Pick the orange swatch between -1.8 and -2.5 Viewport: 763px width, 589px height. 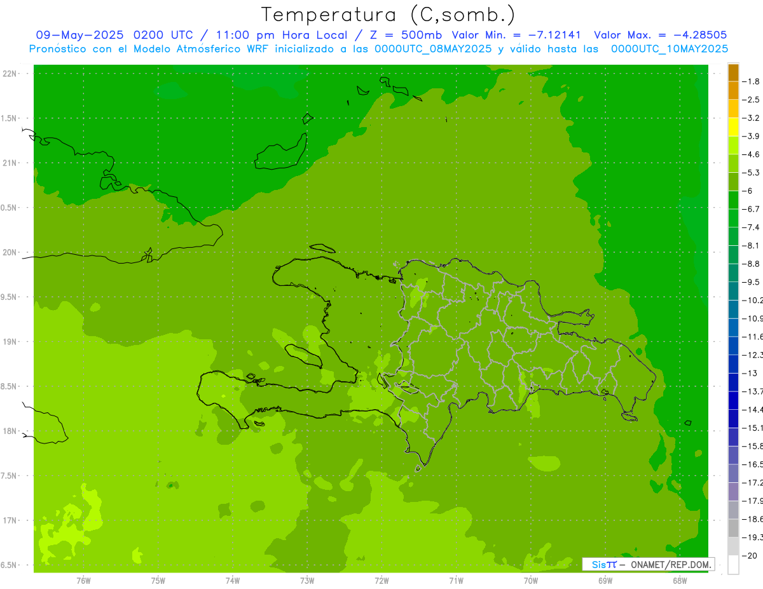point(733,90)
